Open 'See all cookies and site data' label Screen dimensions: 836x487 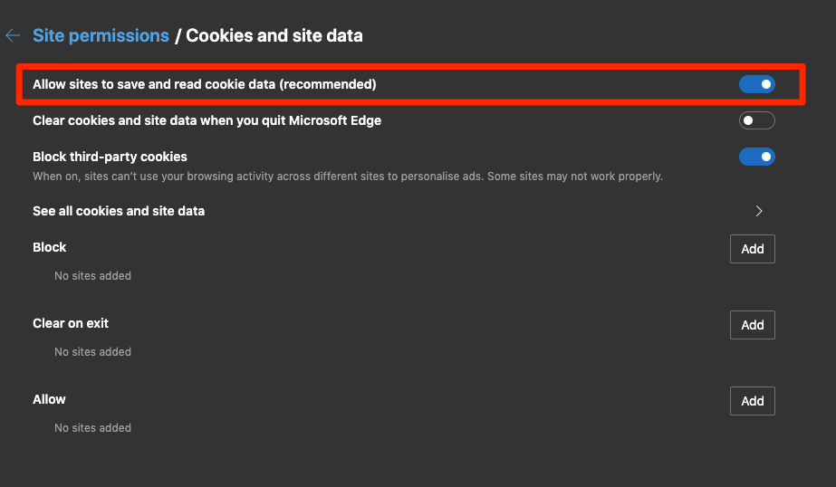tap(119, 211)
